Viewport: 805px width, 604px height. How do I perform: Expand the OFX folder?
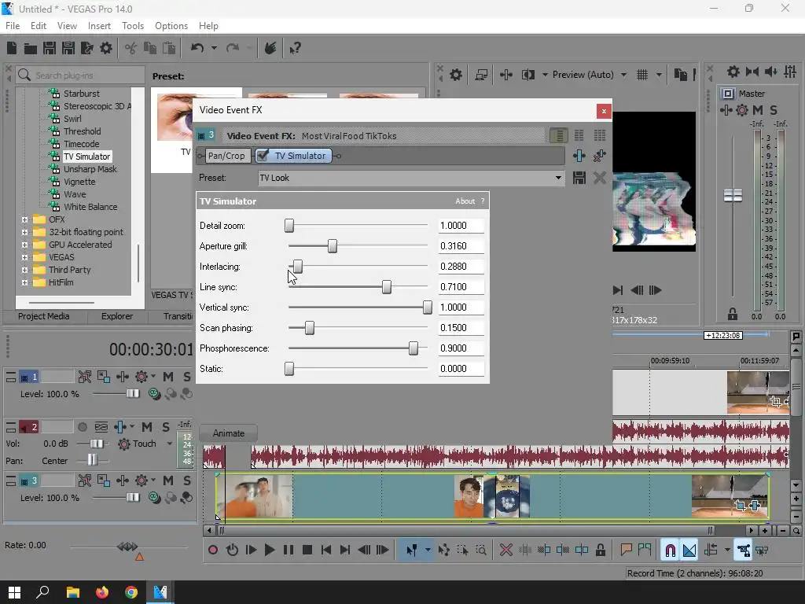tap(24, 220)
